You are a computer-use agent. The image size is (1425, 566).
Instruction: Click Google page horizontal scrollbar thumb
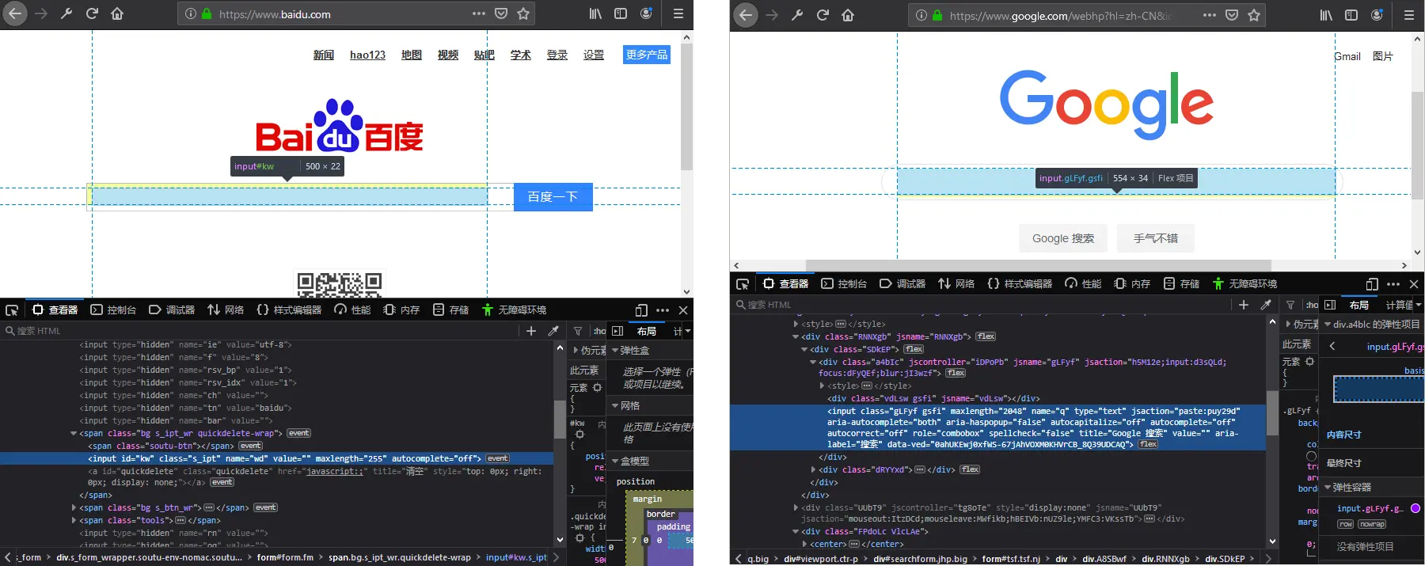tap(1038, 265)
